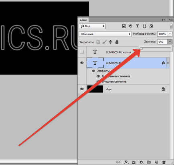
Task: Collapse effects list on LUMPICS.RU layer
Action: coord(168,63)
